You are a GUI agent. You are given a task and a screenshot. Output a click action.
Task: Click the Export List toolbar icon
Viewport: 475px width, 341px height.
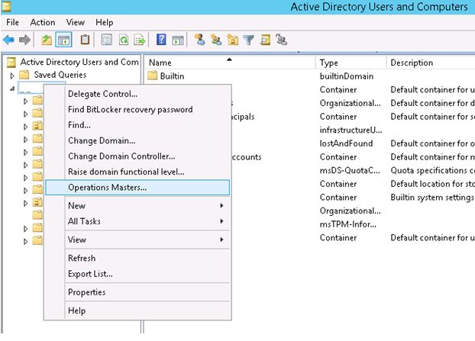tap(140, 40)
